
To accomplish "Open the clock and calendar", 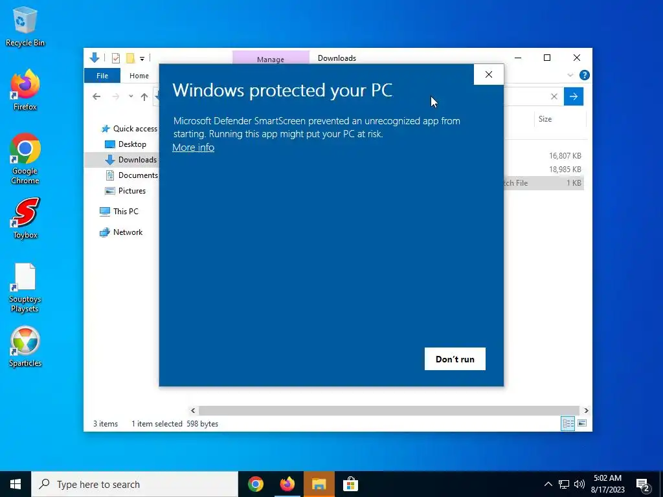I will [x=607, y=484].
